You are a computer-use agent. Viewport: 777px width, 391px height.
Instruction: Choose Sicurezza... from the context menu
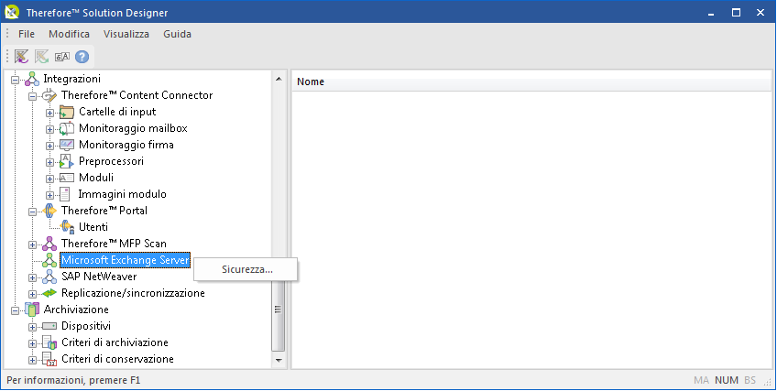(x=246, y=270)
